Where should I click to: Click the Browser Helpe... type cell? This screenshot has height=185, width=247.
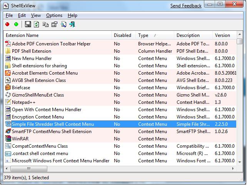154,44
